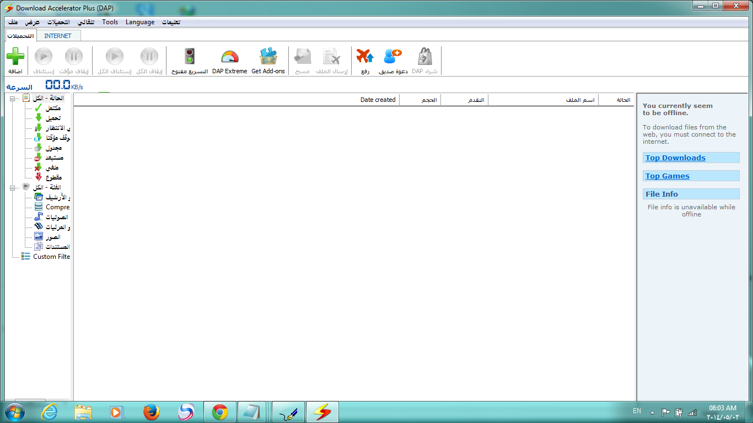This screenshot has height=423, width=753.
Task: Open DAP Extreme speedometer icon
Action: click(230, 57)
